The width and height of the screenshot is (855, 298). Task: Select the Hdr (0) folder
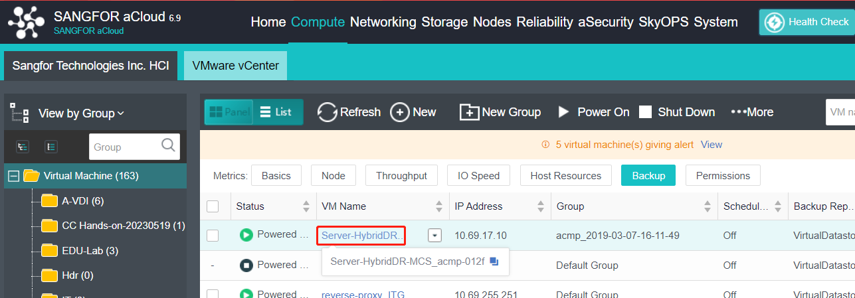coord(78,275)
